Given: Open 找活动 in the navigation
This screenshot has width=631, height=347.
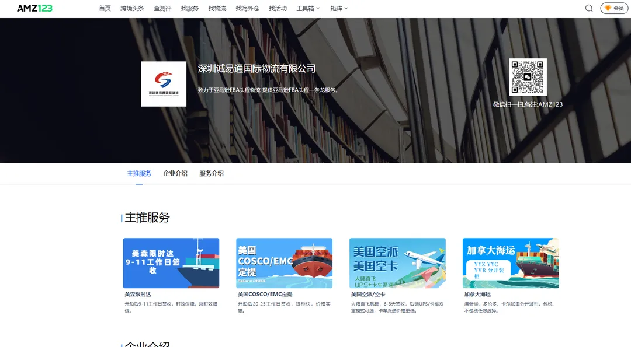Looking at the screenshot, I should pos(278,8).
